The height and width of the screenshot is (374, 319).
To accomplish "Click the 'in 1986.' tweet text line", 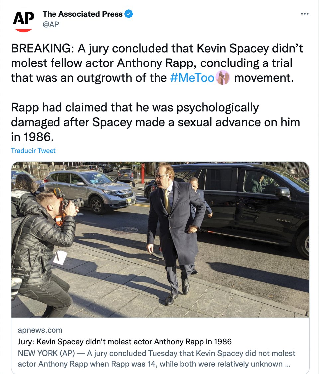I will click(32, 137).
